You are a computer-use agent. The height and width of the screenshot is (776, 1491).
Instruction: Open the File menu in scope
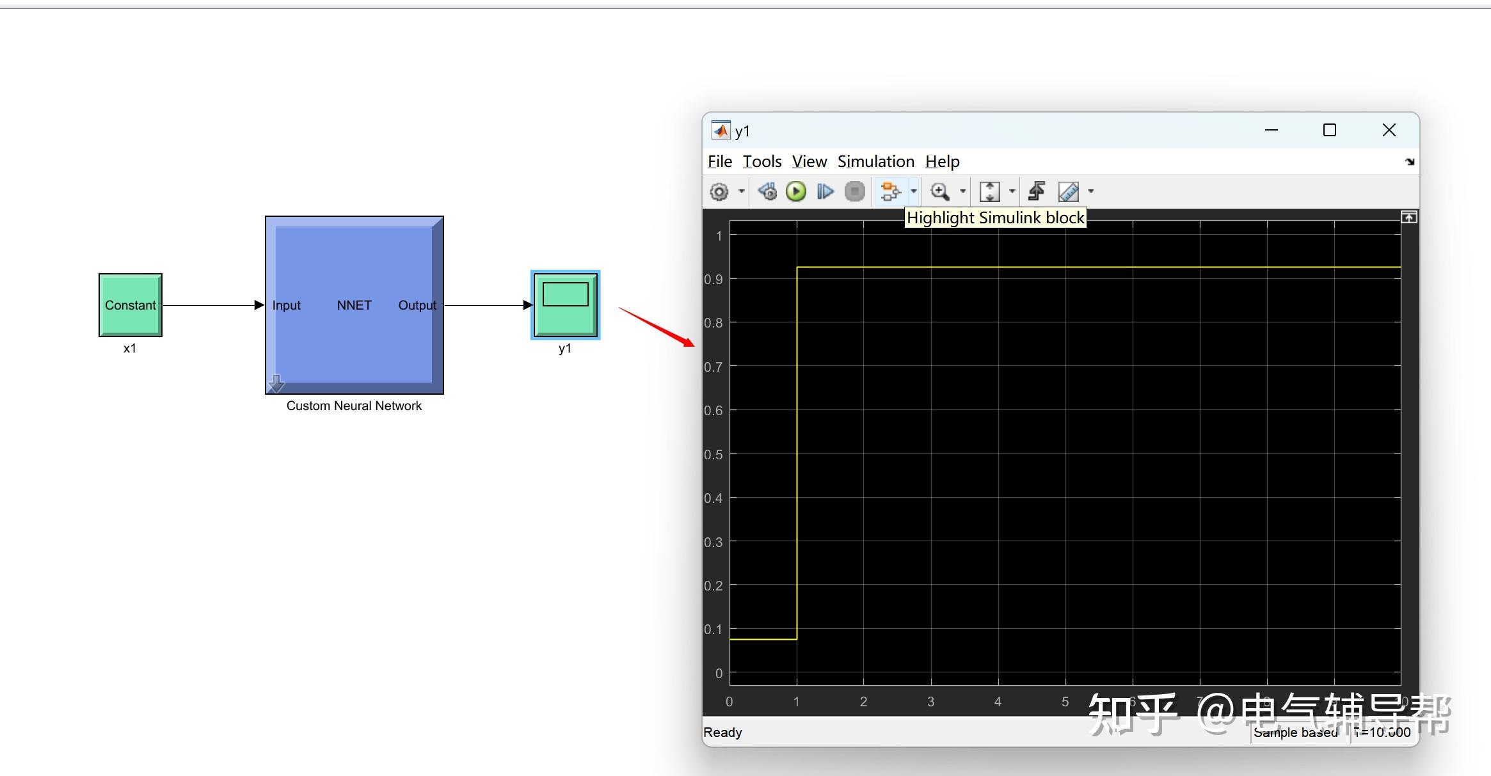pyautogui.click(x=720, y=161)
